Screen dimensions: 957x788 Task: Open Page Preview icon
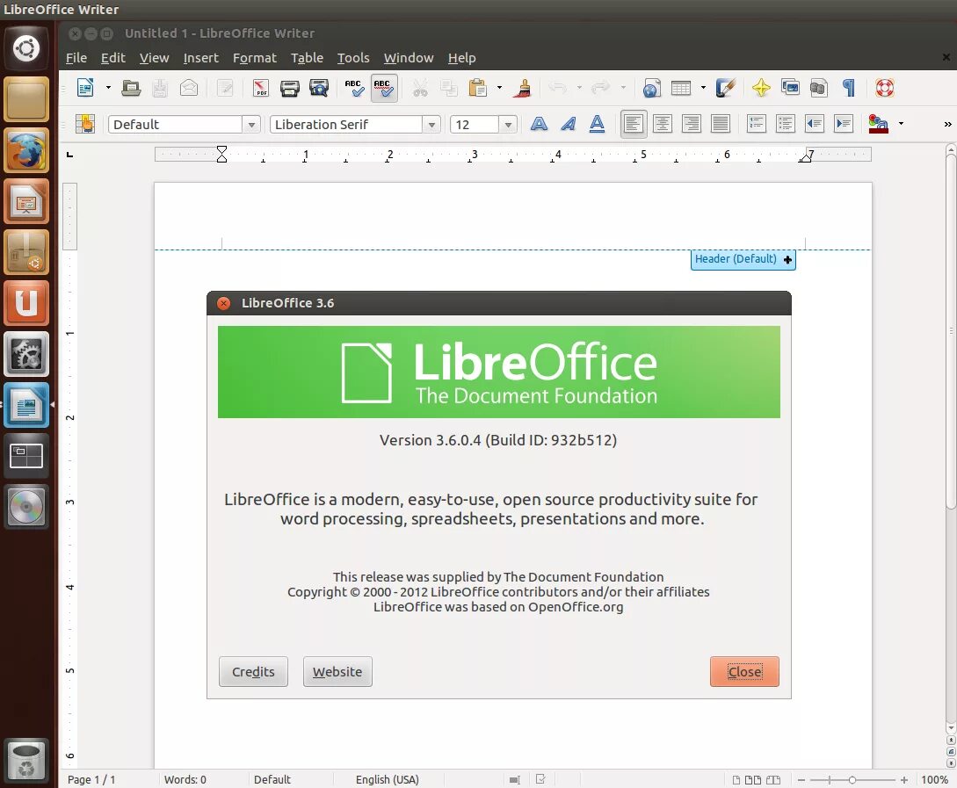[x=319, y=88]
